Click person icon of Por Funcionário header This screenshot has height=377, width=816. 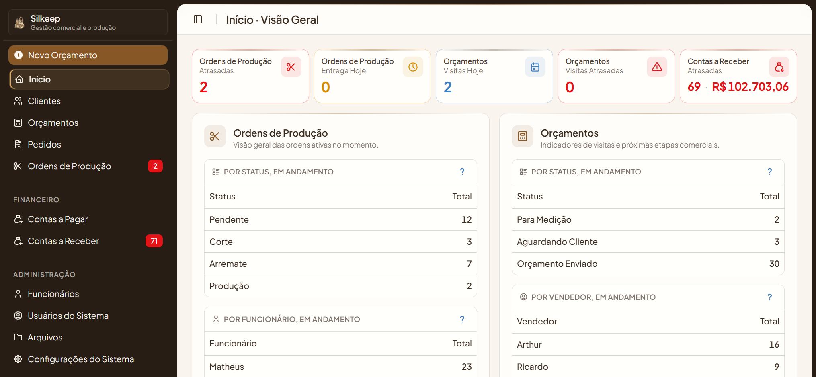coord(216,319)
